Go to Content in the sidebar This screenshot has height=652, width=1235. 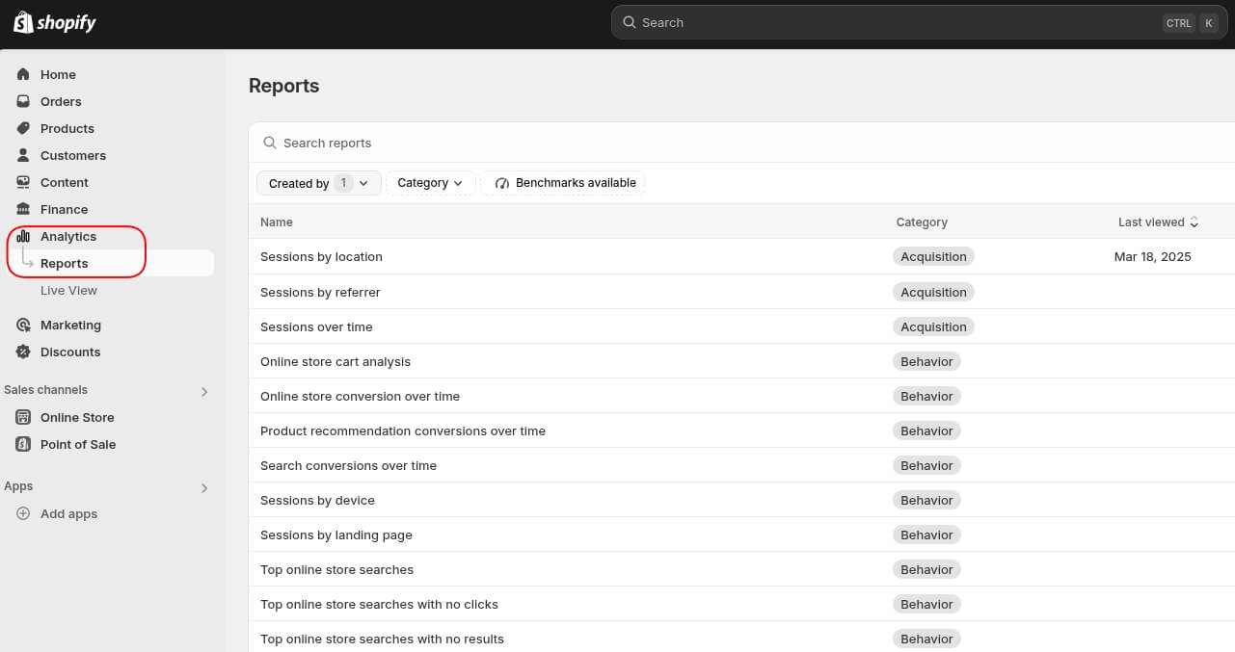tap(64, 182)
